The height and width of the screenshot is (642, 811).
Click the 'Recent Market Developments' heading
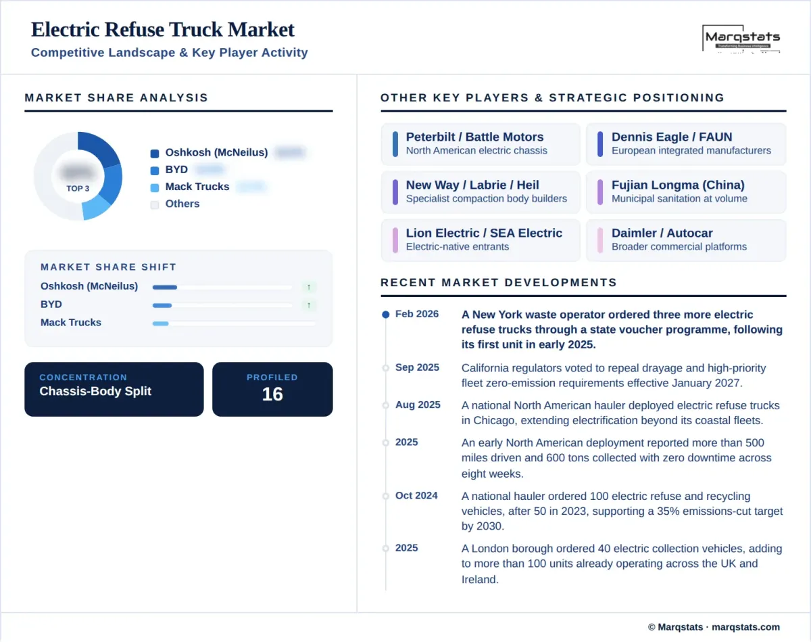coord(499,282)
